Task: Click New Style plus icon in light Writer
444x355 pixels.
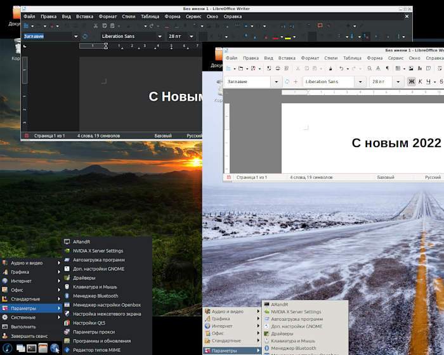Action: 296,82
